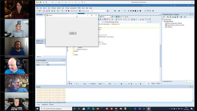197x111 pixels.
Task: Adjust the editor zoom slider
Action: point(121,84)
